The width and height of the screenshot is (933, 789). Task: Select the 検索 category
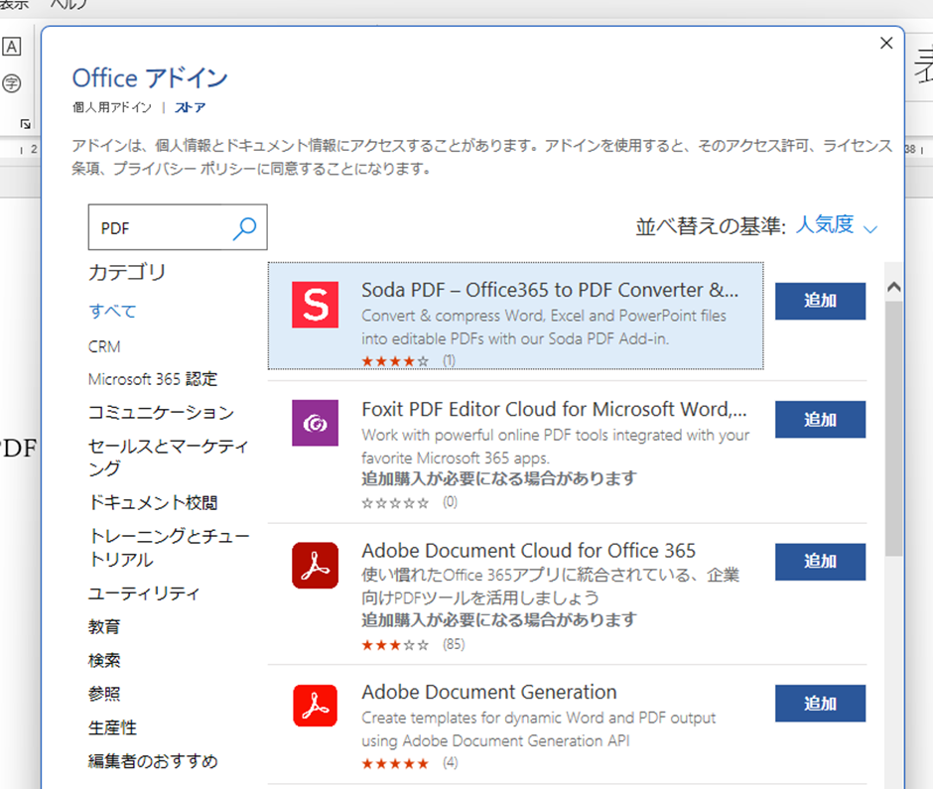[x=104, y=660]
